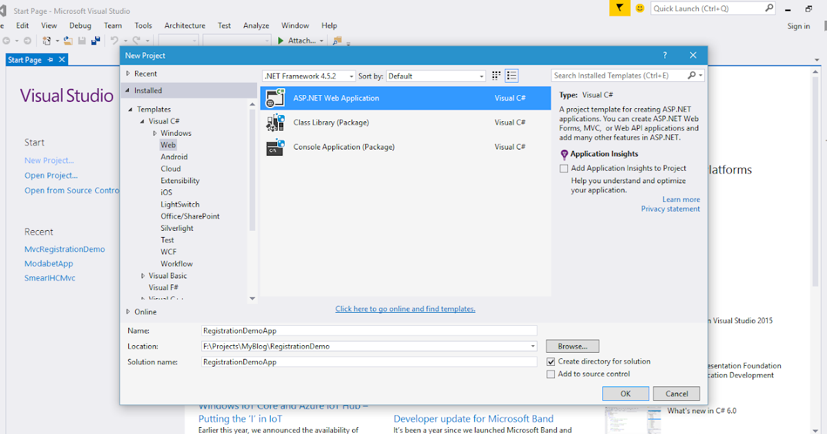The height and width of the screenshot is (434, 827).
Task: Click the Browse... button
Action: pos(573,346)
